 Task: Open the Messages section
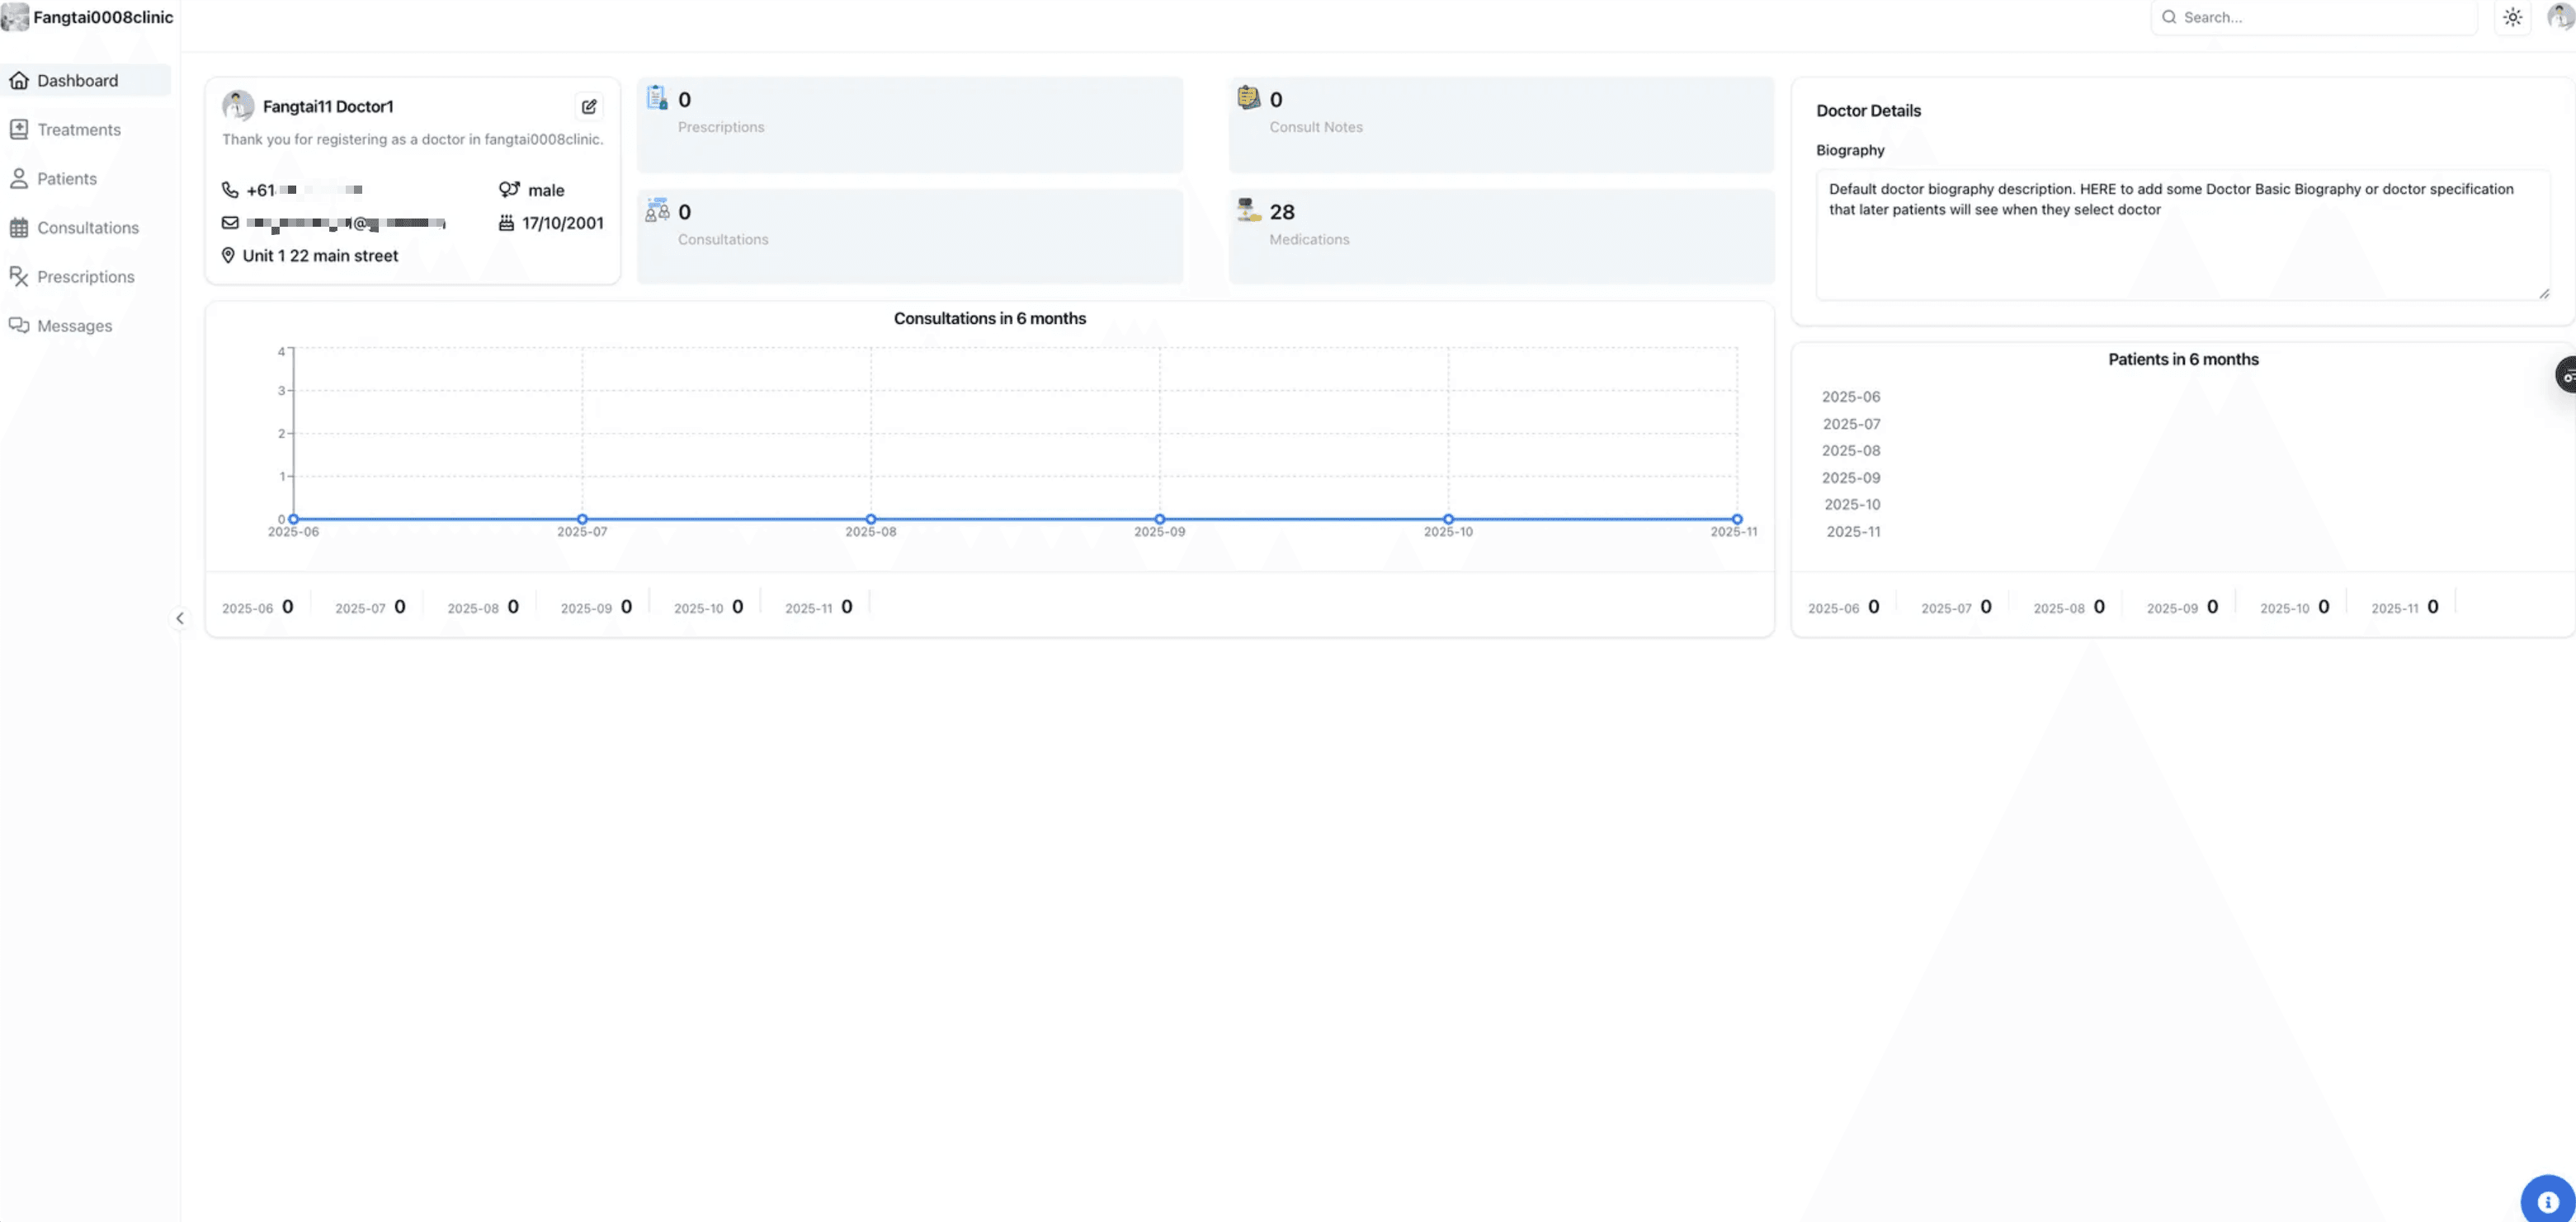[74, 326]
